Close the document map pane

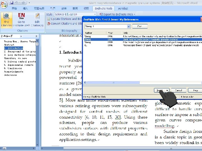tap(36, 36)
